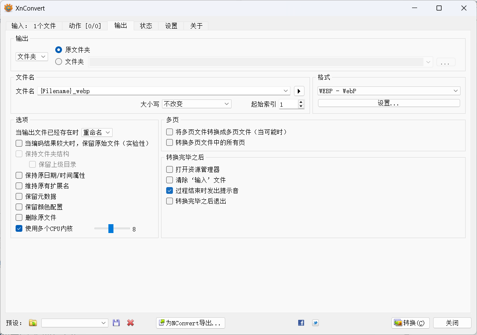Check 转换完毕之后退出 option
The image size is (477, 335).
point(170,201)
